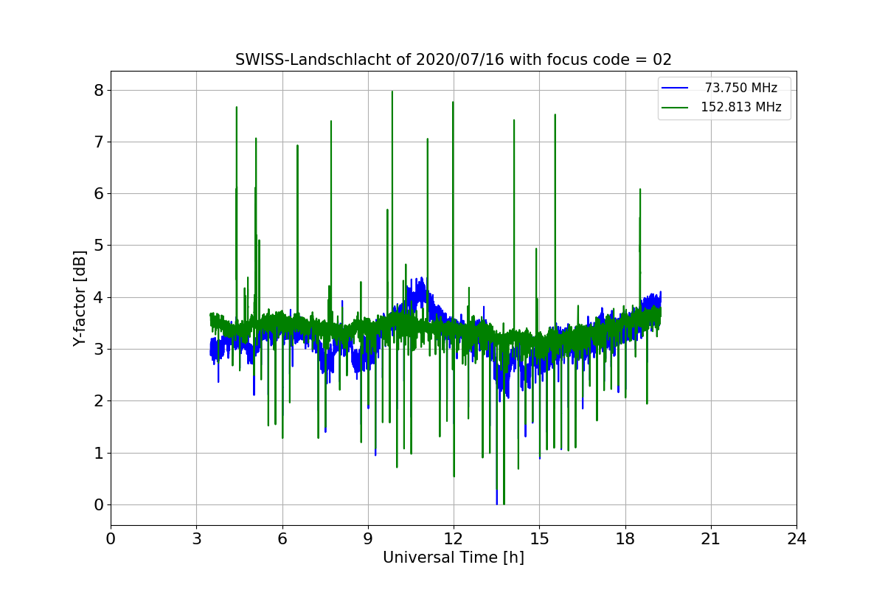This screenshot has width=885, height=590.
Task: Click the green line legend swatch
Action: tap(676, 107)
